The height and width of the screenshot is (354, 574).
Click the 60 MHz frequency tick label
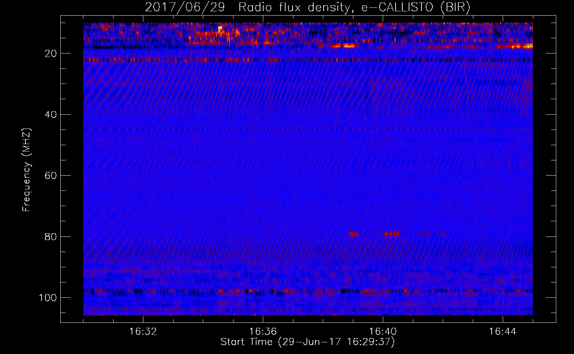(x=51, y=176)
